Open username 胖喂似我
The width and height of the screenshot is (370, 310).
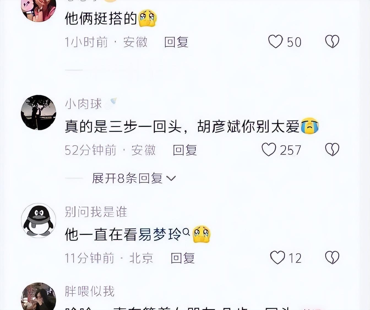(x=90, y=291)
